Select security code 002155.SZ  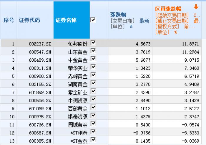click(x=40, y=84)
